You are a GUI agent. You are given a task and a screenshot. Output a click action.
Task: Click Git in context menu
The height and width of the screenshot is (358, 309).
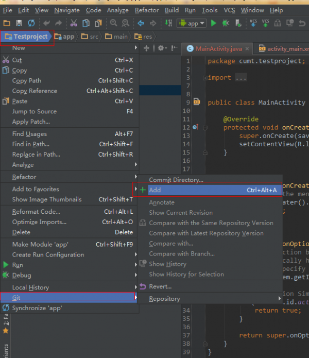point(68,297)
